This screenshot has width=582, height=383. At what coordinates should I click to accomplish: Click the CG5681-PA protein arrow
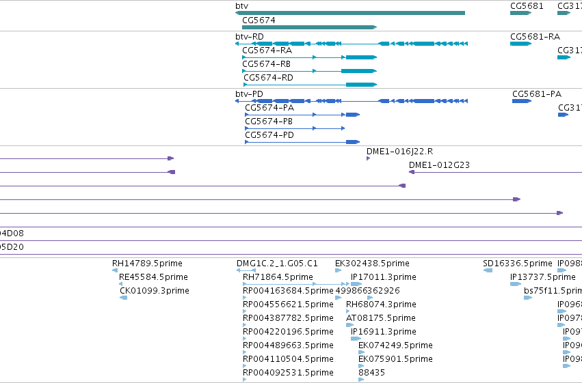coord(522,101)
